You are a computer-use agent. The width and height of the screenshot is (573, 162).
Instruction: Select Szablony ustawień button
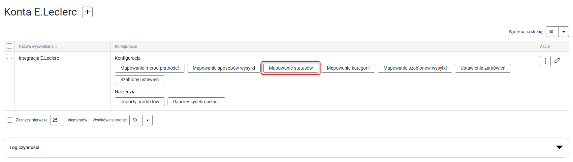point(139,80)
